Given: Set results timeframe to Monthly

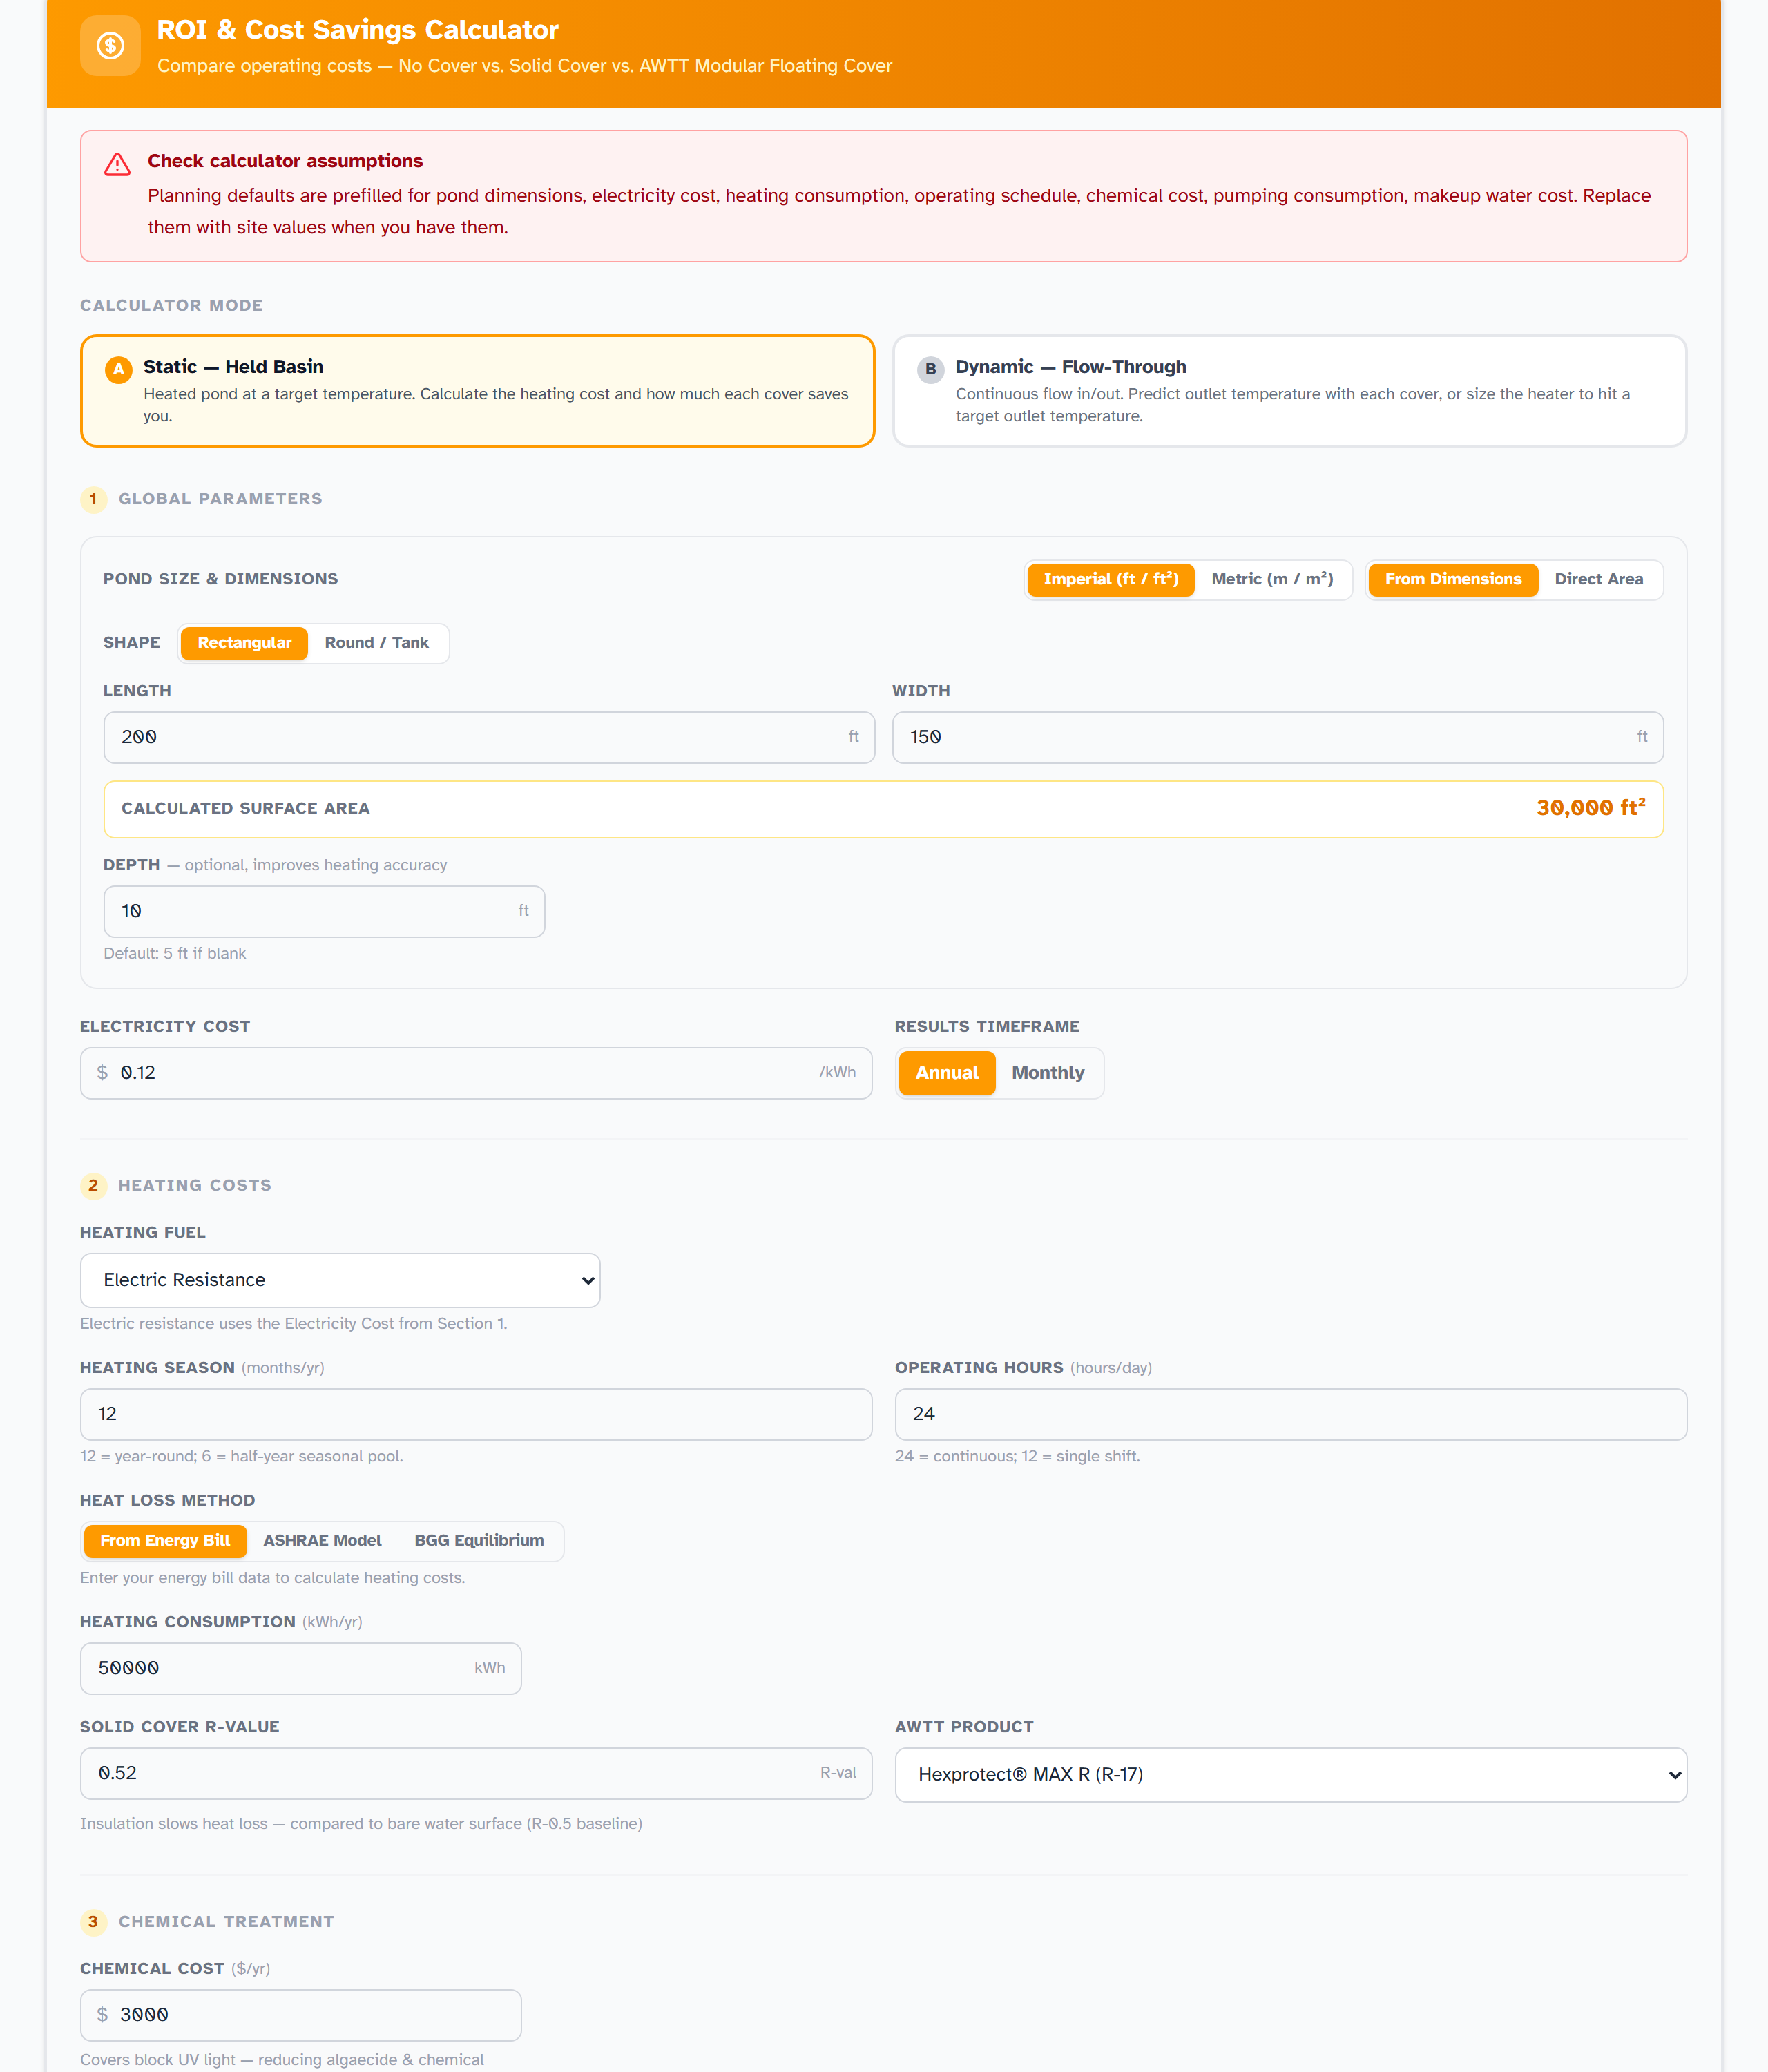Looking at the screenshot, I should pos(1047,1072).
